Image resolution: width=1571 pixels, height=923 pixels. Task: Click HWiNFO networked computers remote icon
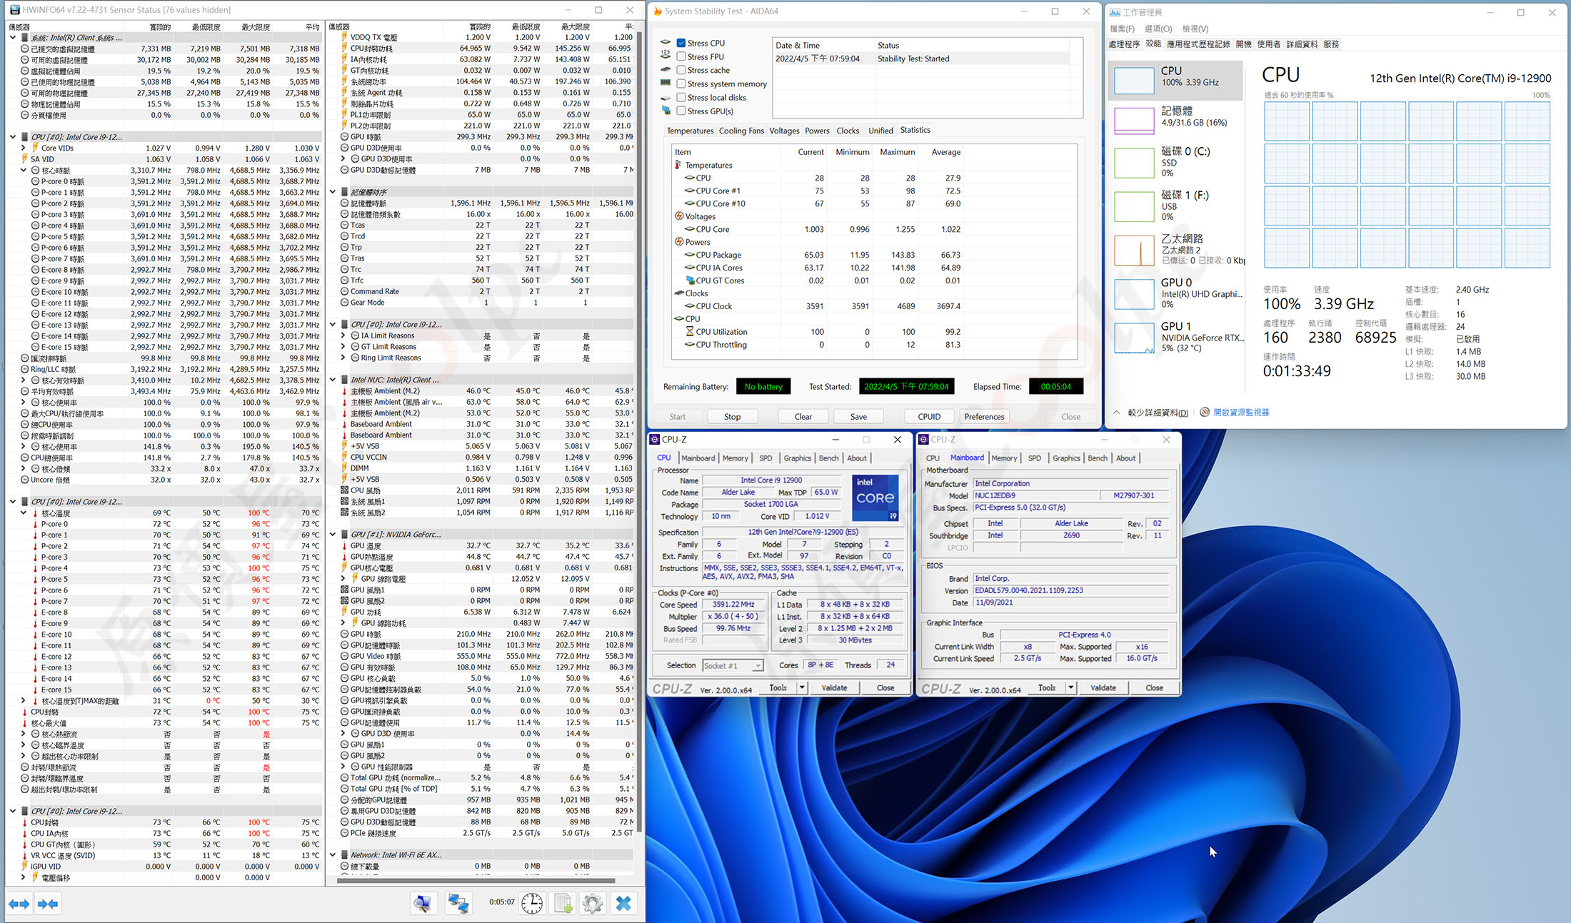coord(458,904)
